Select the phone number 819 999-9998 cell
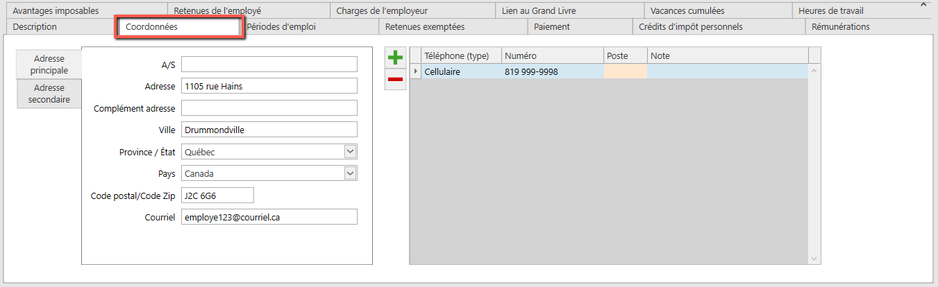Viewport: 938px width, 287px height. pos(553,71)
